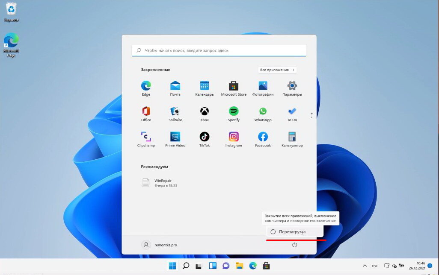Show hidden tray icons chevron

click(365, 266)
